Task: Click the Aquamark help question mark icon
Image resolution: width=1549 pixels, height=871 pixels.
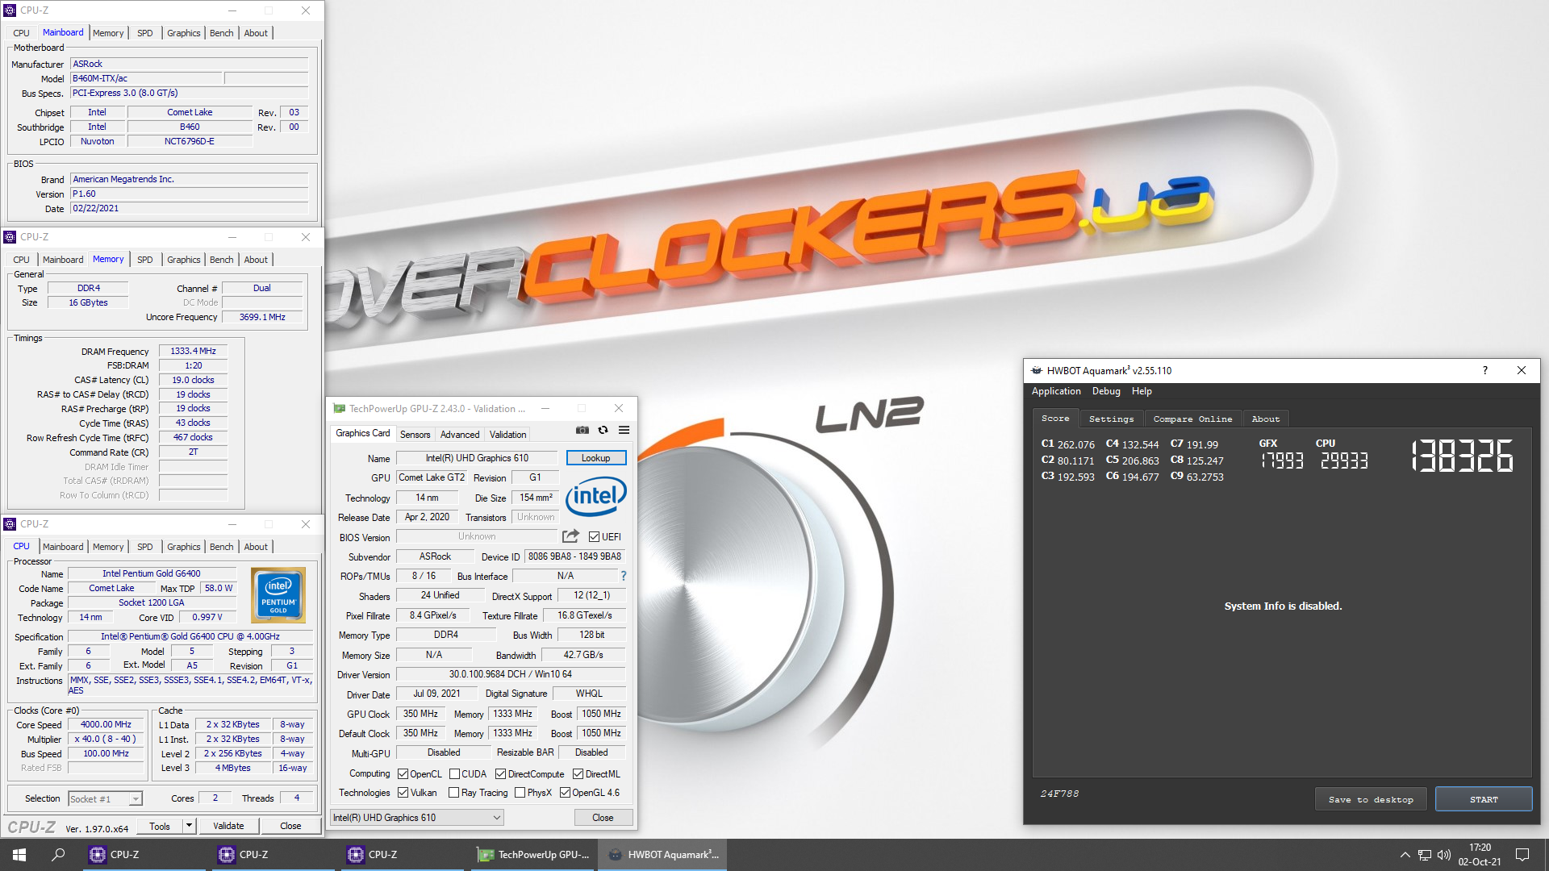Action: pos(1484,370)
